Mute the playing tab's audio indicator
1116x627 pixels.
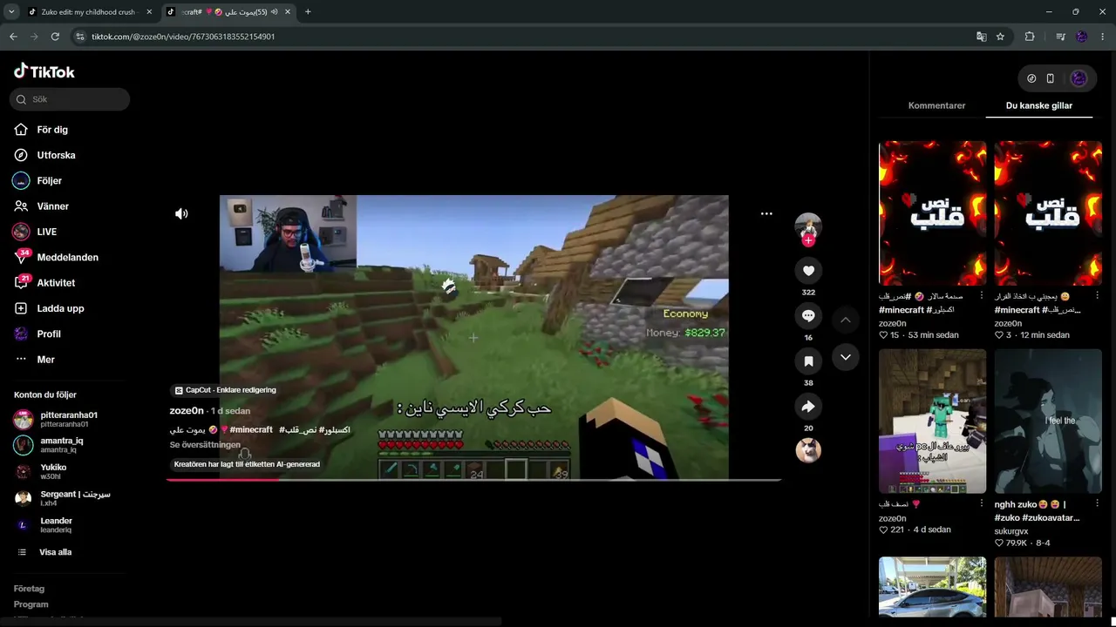pyautogui.click(x=275, y=12)
